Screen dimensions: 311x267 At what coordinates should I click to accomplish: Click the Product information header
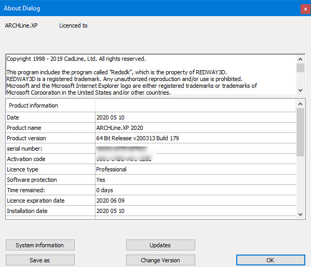coord(33,105)
